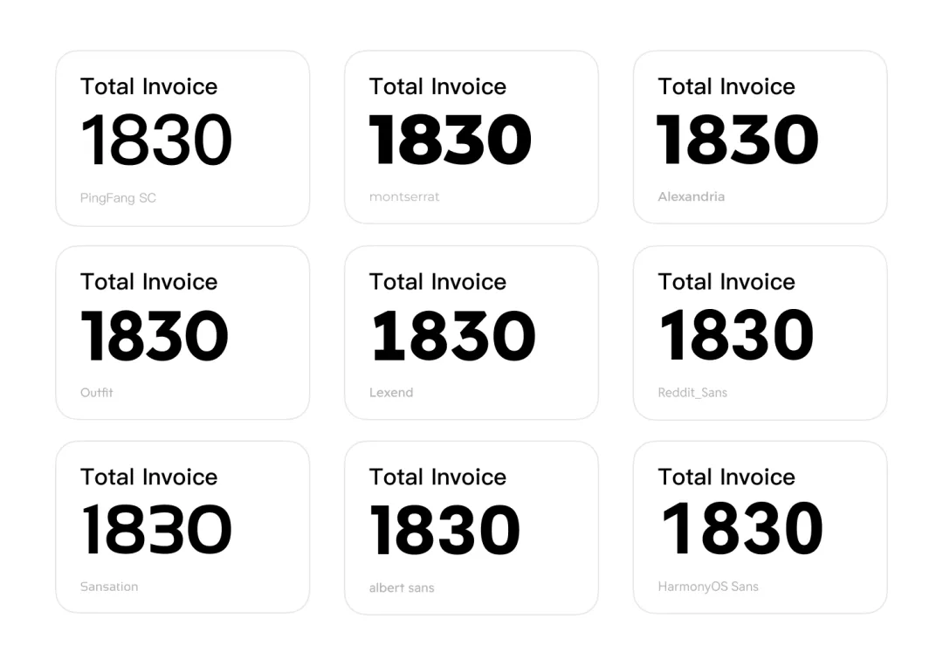Viewport: 943px width, 666px height.
Task: Select the Outfit font name caption
Action: pos(97,393)
